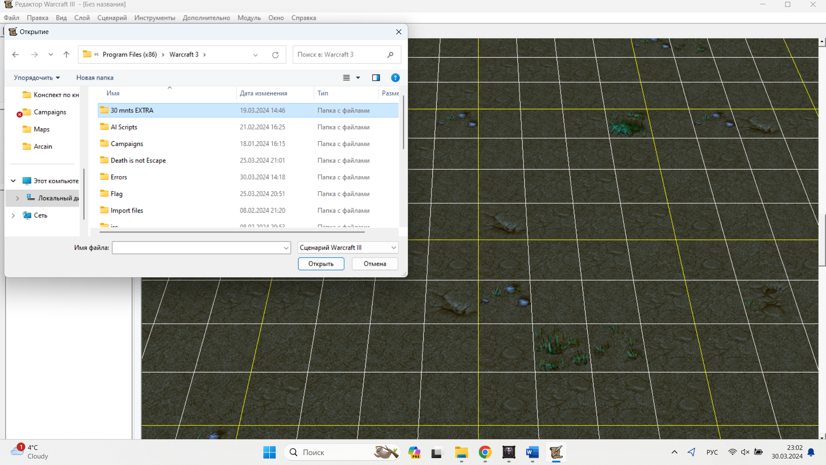Open Arcain shortcut in navigation pane
Image resolution: width=826 pixels, height=465 pixels.
[x=37, y=146]
